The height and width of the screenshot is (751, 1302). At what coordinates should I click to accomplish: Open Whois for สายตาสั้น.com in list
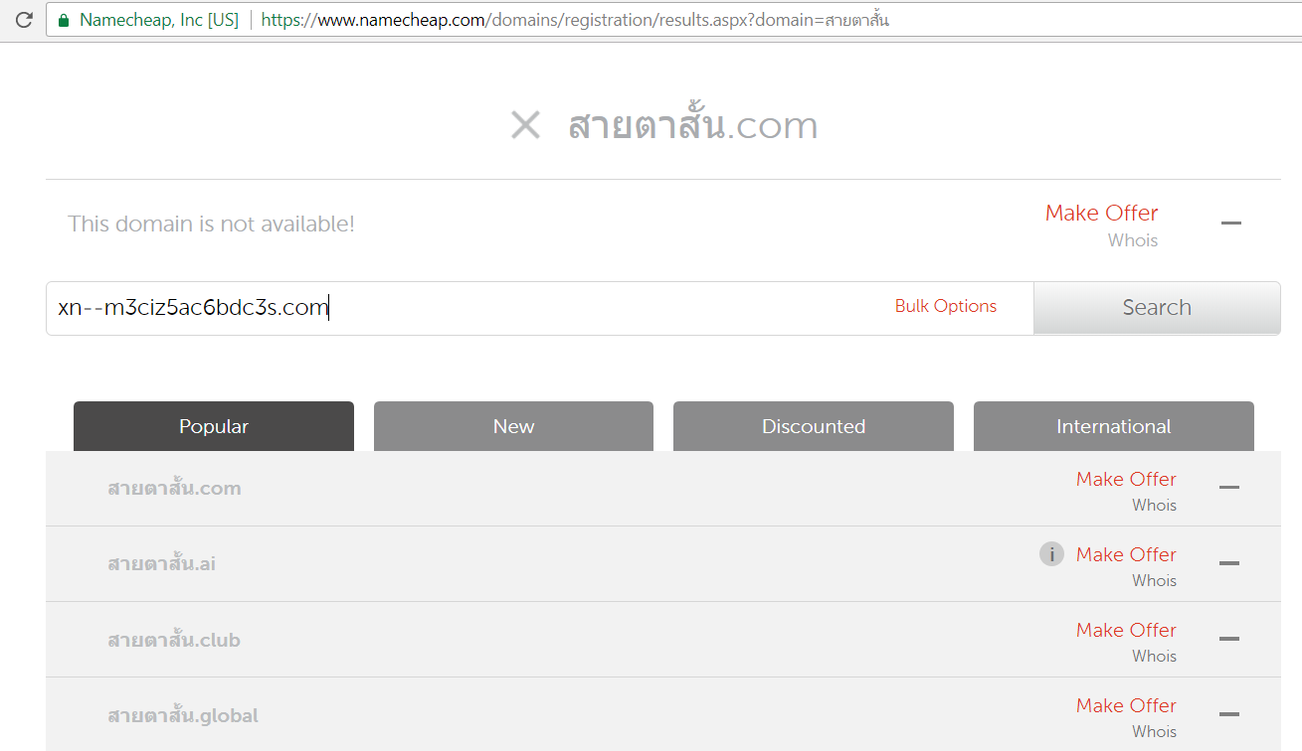tap(1154, 505)
